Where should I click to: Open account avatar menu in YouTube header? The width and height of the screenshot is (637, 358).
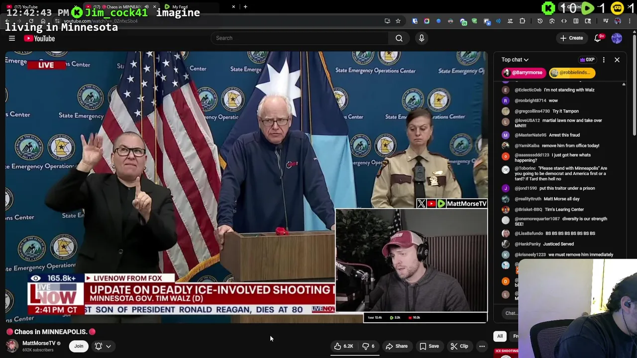coord(617,38)
